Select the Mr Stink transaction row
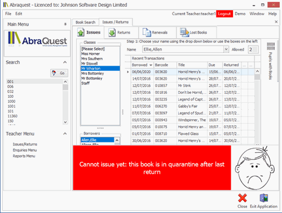Viewport: 282px width, 213px height. pyautogui.click(x=192, y=85)
